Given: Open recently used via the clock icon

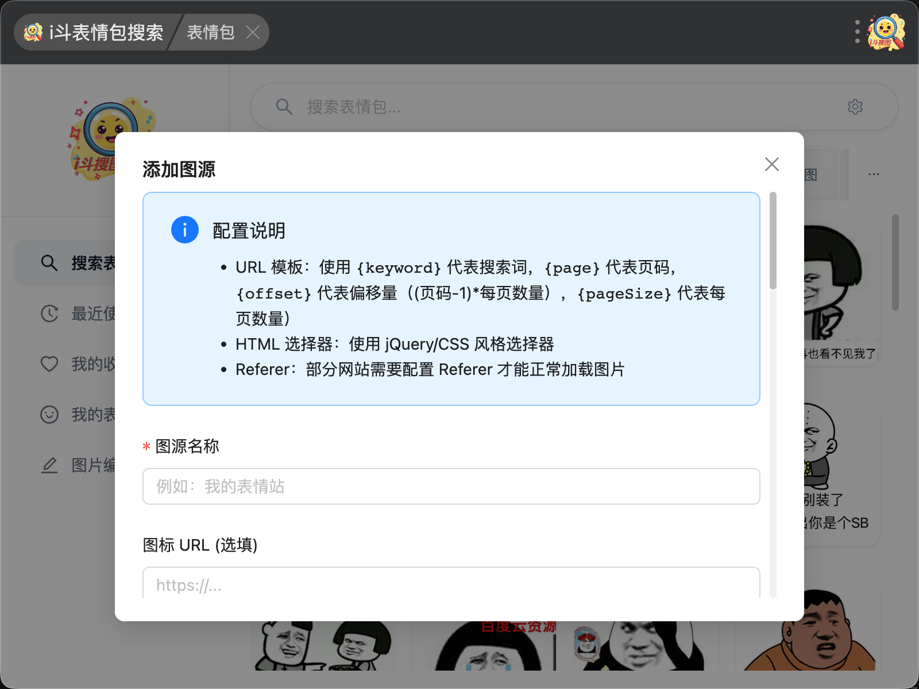Looking at the screenshot, I should coord(49,313).
